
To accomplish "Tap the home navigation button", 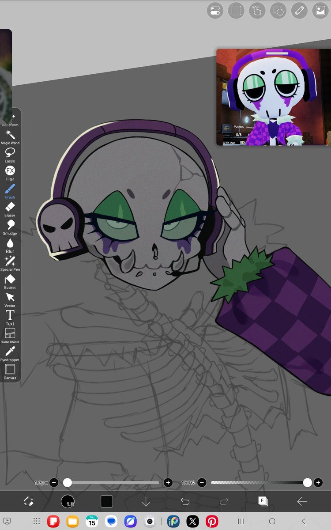I will pyautogui.click(x=272, y=521).
